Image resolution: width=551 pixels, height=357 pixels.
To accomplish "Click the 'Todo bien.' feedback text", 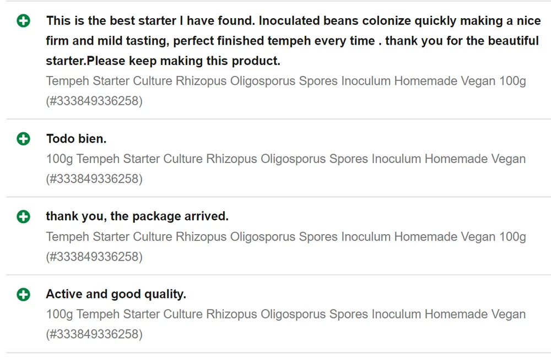I will pos(76,139).
